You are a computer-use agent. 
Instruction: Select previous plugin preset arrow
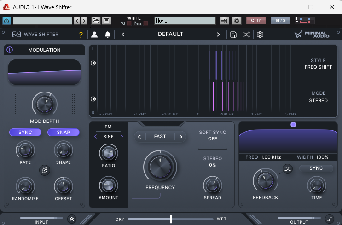coord(123,35)
